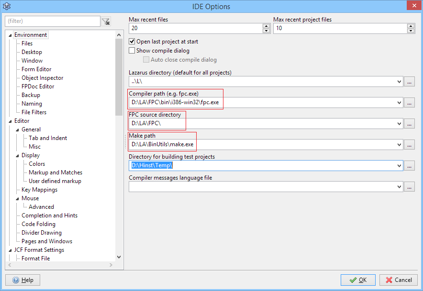Click the clear filter icon beside search box
Viewport: 423px width, 291px height.
point(106,22)
